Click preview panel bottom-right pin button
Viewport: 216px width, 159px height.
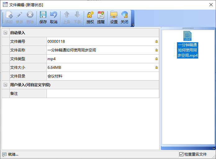(x=214, y=148)
